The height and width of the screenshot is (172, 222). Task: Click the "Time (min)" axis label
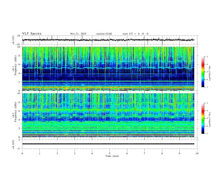(112, 156)
